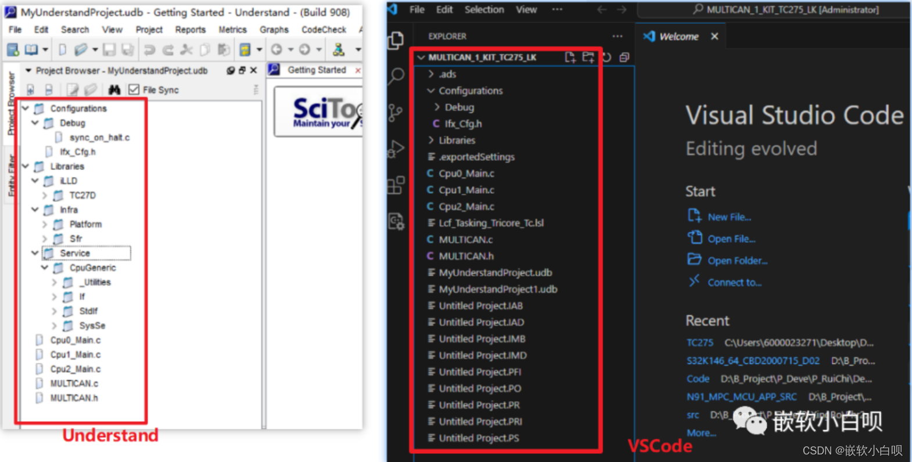Click Collapse Folders icon in VSCode Explorer
912x462 pixels.
click(x=624, y=57)
